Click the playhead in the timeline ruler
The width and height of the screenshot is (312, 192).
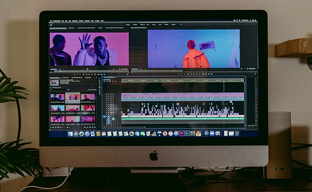[x=224, y=80]
